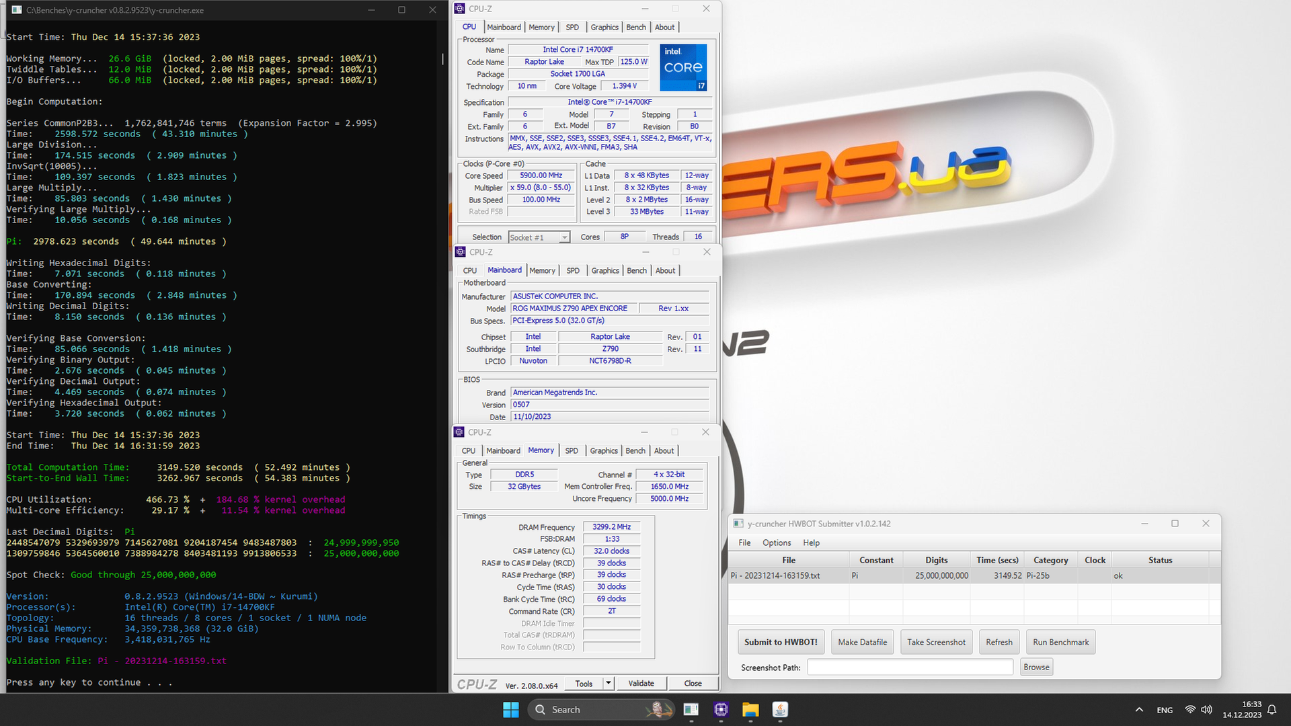Open the terminal app icon in taskbar

(691, 709)
